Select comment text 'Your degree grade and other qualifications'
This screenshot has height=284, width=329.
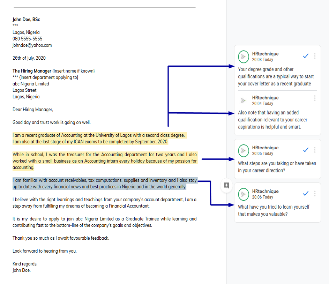click(276, 76)
